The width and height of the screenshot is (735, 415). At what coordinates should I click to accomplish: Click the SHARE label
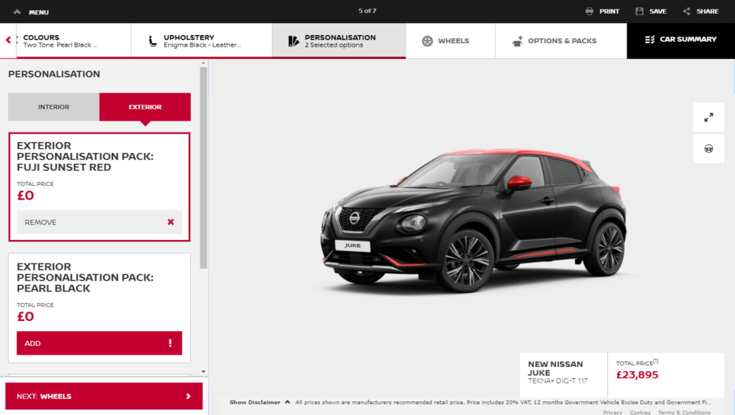coord(707,11)
